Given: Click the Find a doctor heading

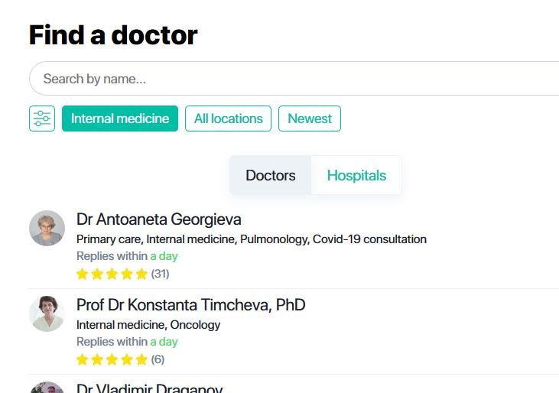Looking at the screenshot, I should pos(113,35).
